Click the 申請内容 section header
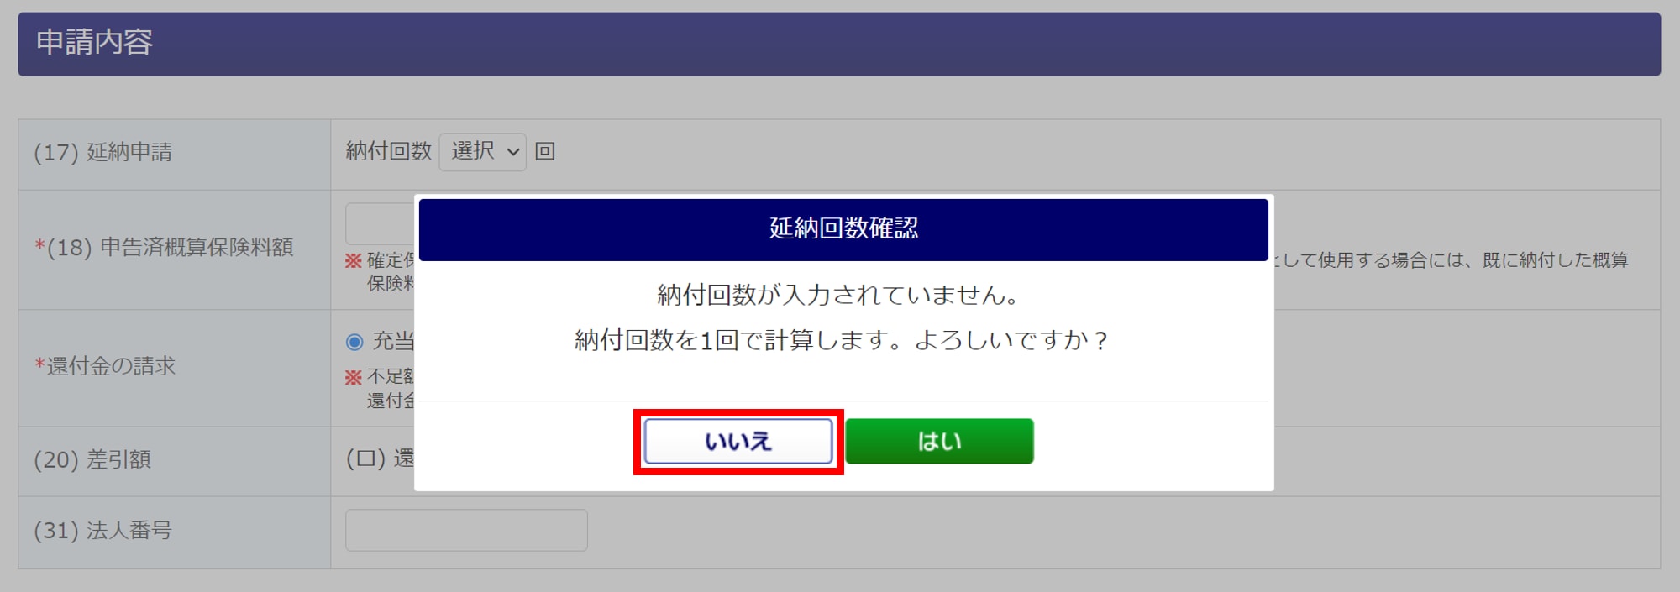 pos(839,44)
